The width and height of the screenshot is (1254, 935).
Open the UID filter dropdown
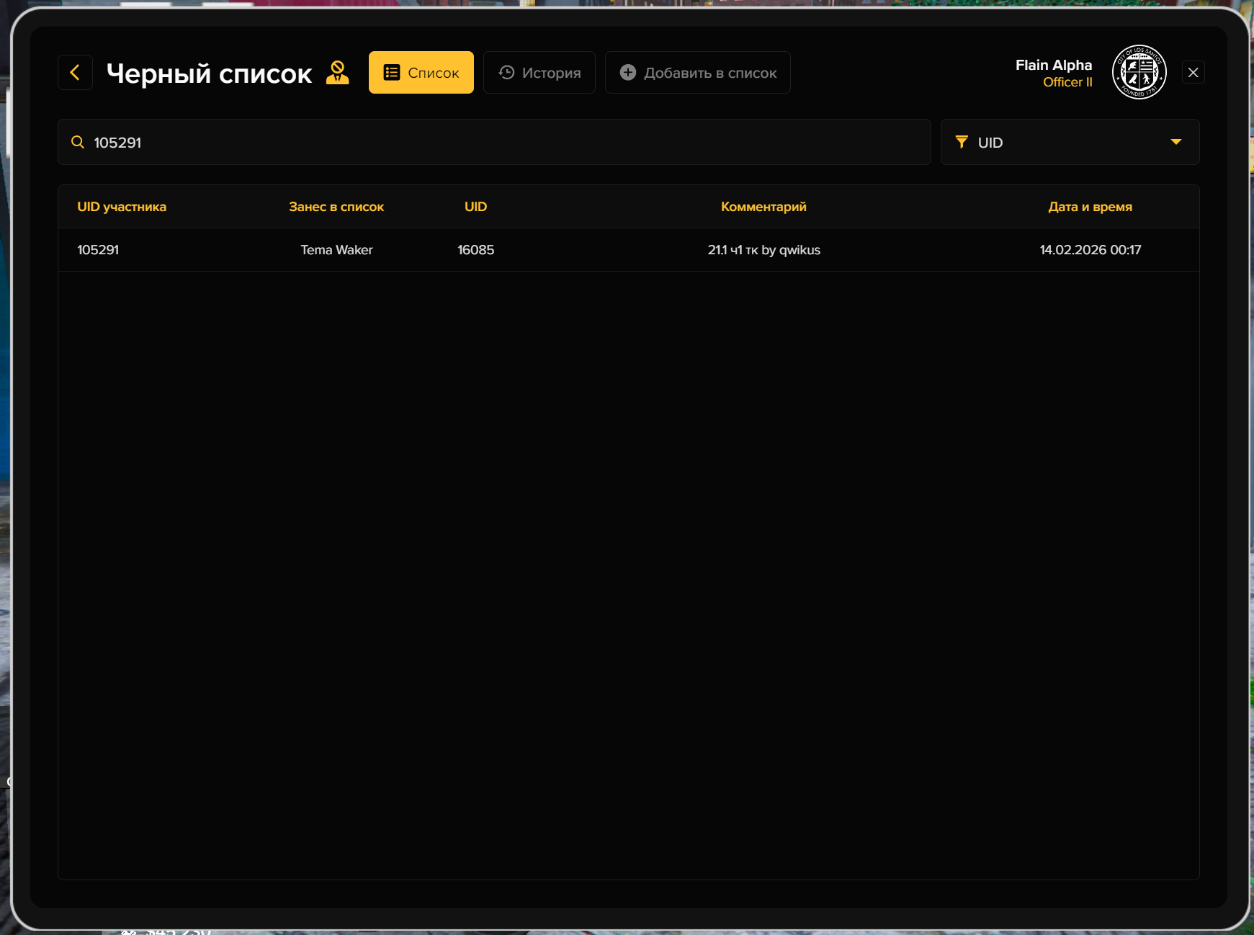click(x=1070, y=142)
